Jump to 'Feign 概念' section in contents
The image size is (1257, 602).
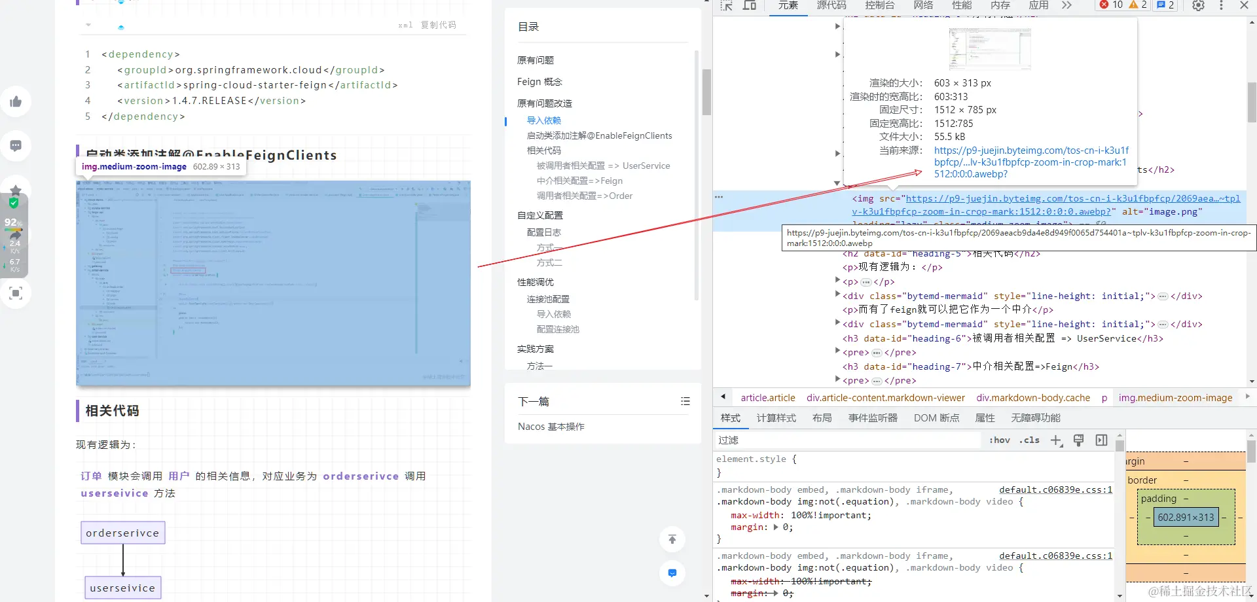[x=539, y=82]
